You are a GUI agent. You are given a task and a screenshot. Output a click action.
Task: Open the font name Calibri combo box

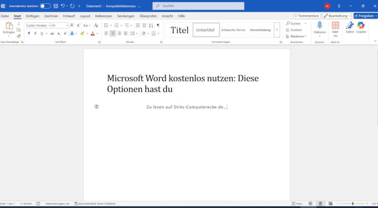coord(38,26)
